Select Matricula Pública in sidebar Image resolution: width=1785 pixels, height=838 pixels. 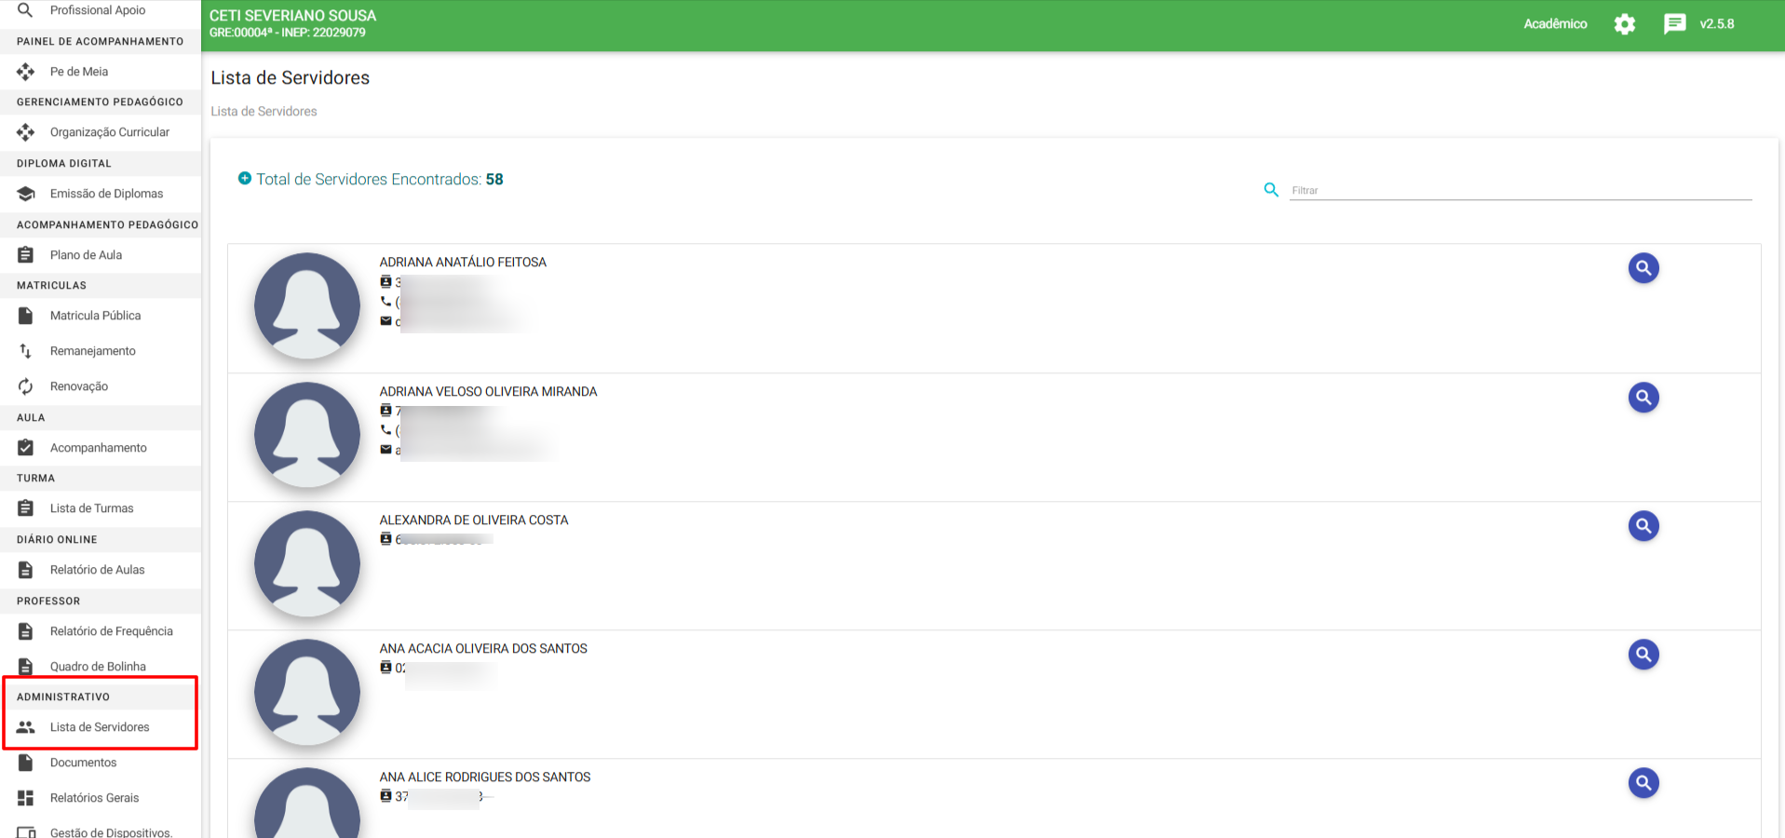pos(95,316)
